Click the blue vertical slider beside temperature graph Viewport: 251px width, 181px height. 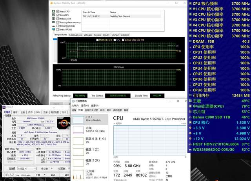tap(55, 39)
